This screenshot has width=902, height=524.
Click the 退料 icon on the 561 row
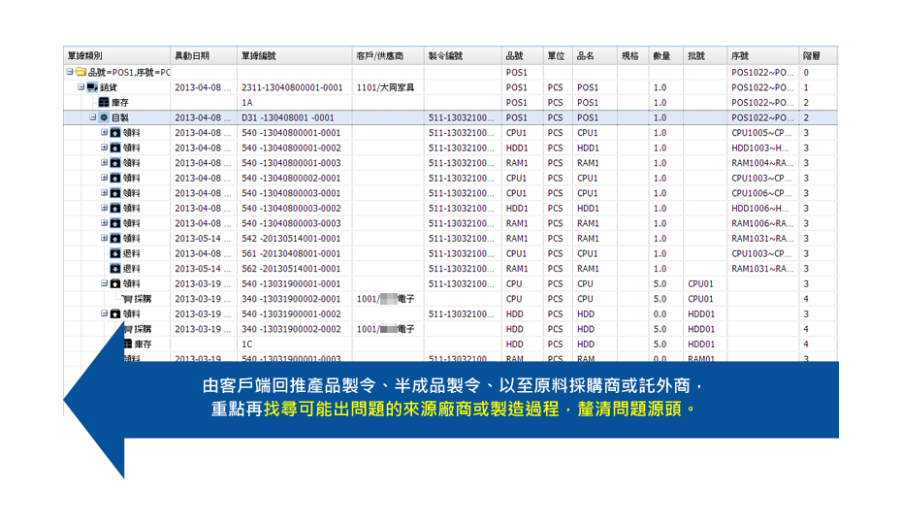[115, 253]
